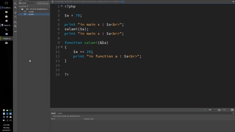The height and width of the screenshot is (132, 235).
Task: Collapse the Site folder tree node
Action: click(19, 9)
